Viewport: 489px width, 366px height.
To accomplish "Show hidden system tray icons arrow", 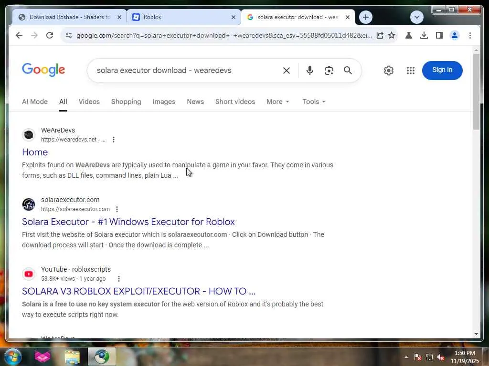I will [x=406, y=357].
